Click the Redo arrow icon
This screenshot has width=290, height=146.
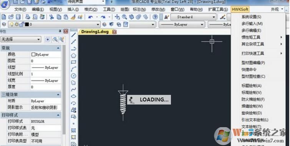coord(103,17)
